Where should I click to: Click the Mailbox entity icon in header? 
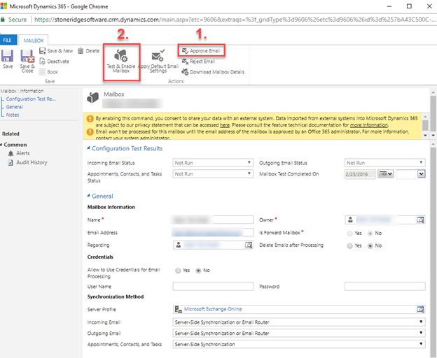tap(93, 98)
